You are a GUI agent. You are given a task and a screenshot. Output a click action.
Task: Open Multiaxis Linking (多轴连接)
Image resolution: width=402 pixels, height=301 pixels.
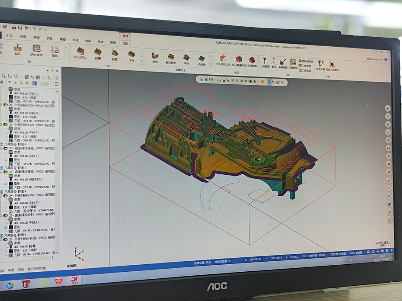(283, 64)
